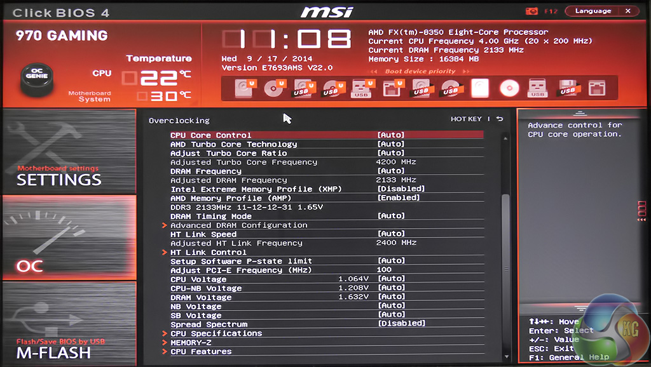Open the red side tab on right edge

click(x=642, y=211)
